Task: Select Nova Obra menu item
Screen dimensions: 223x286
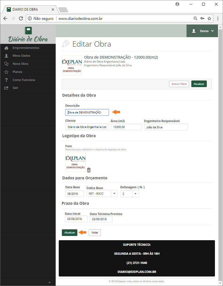Action: click(28, 64)
